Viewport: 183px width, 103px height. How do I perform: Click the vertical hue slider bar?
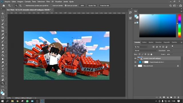point(179,26)
